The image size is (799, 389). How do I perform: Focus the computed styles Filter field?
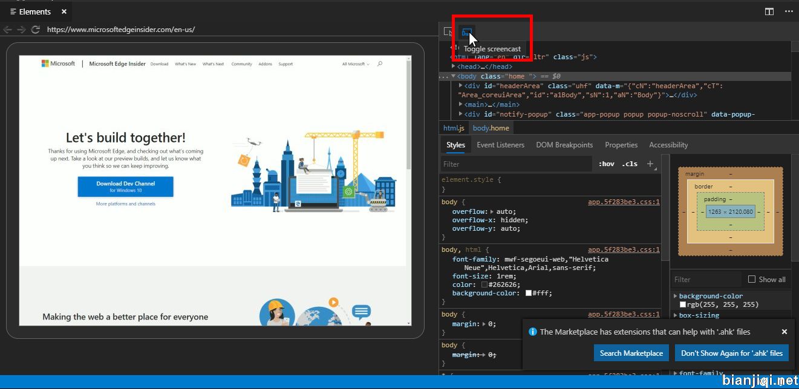click(x=706, y=279)
